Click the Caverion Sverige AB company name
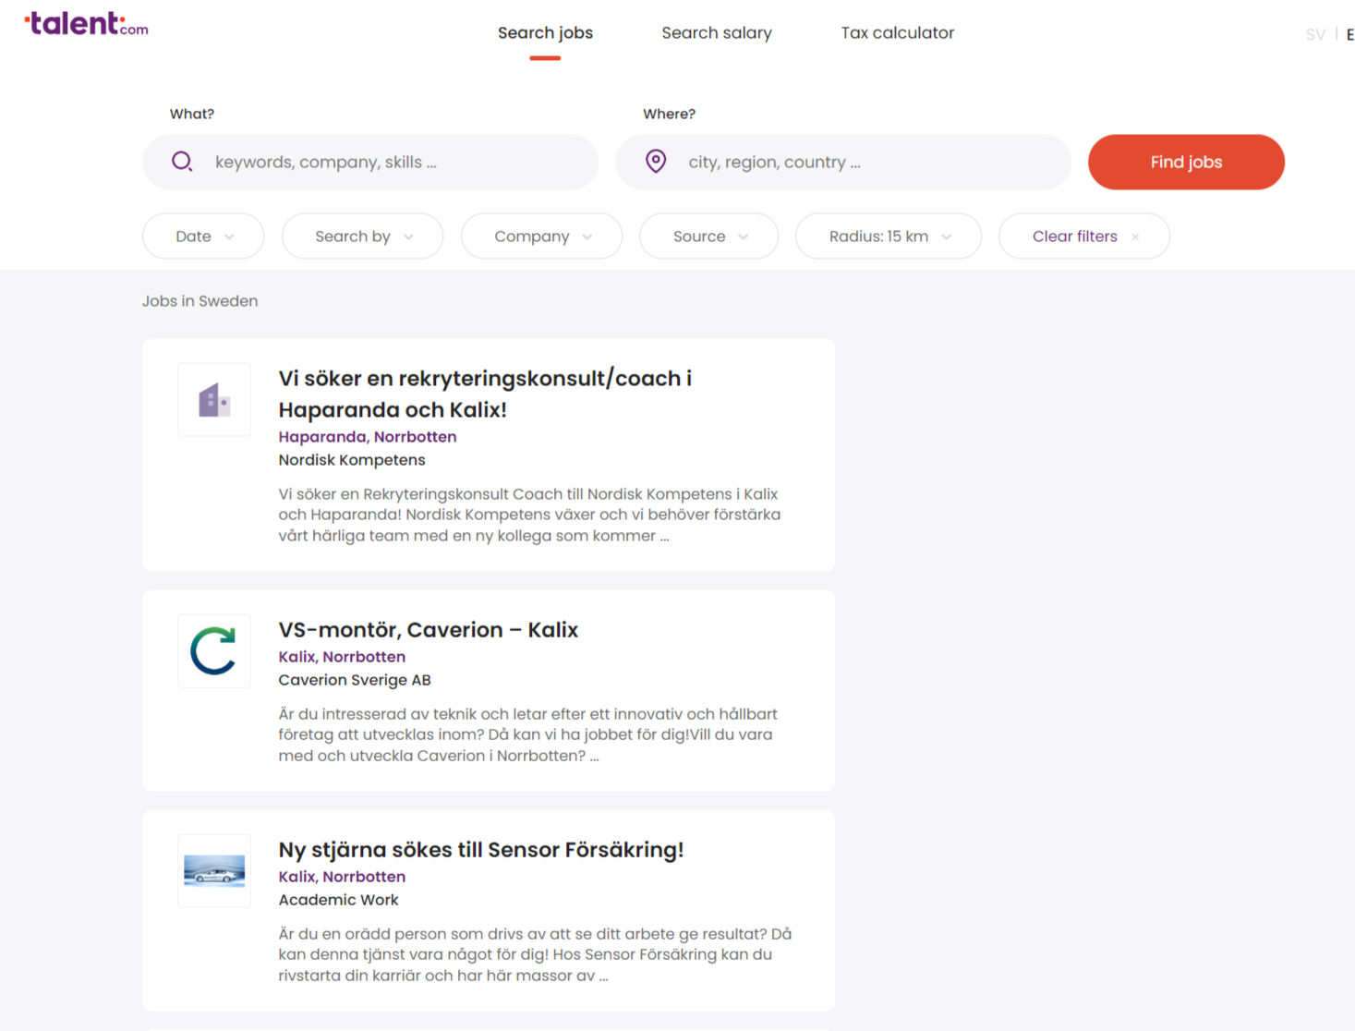Image resolution: width=1355 pixels, height=1031 pixels. click(x=355, y=680)
